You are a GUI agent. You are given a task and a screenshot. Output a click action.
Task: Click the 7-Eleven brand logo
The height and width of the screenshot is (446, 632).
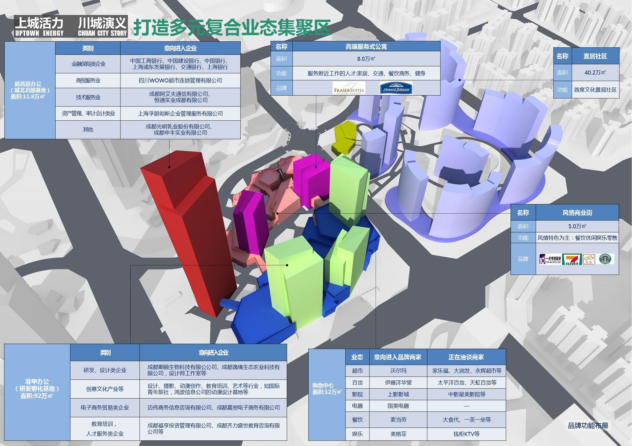[572, 259]
